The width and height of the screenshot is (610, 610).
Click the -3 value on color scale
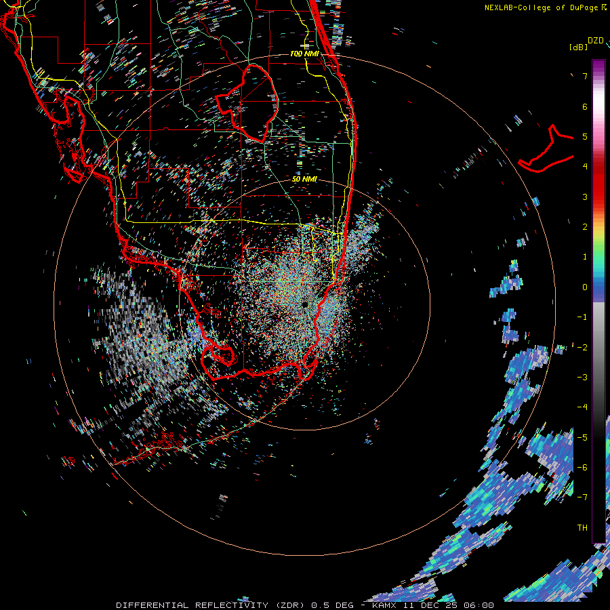point(582,378)
